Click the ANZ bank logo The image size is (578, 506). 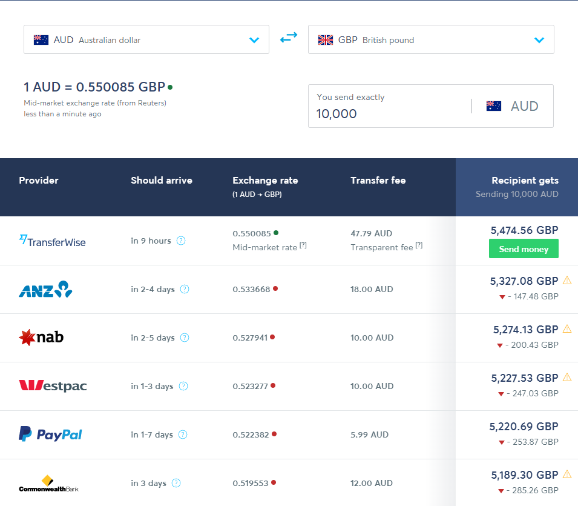pos(45,289)
